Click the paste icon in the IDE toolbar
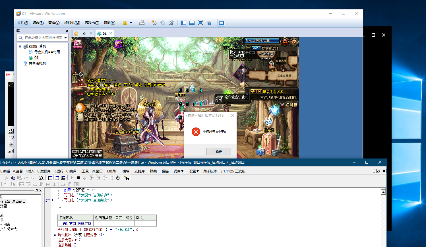This screenshot has height=247, width=426. click(19, 178)
